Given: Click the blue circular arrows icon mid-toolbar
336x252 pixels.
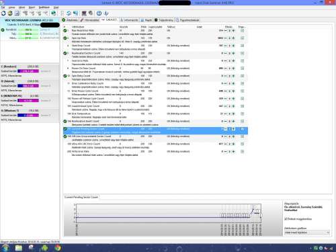Looking at the screenshot, I should [69, 13].
